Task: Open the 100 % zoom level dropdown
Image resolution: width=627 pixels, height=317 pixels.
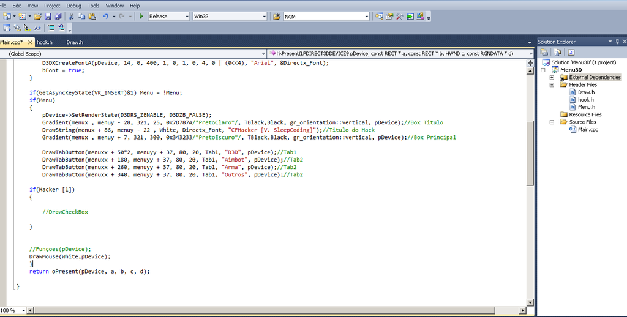Action: 24,310
